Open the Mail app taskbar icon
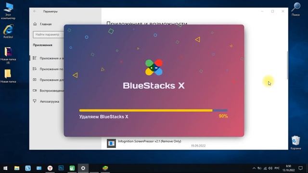 [39, 168]
